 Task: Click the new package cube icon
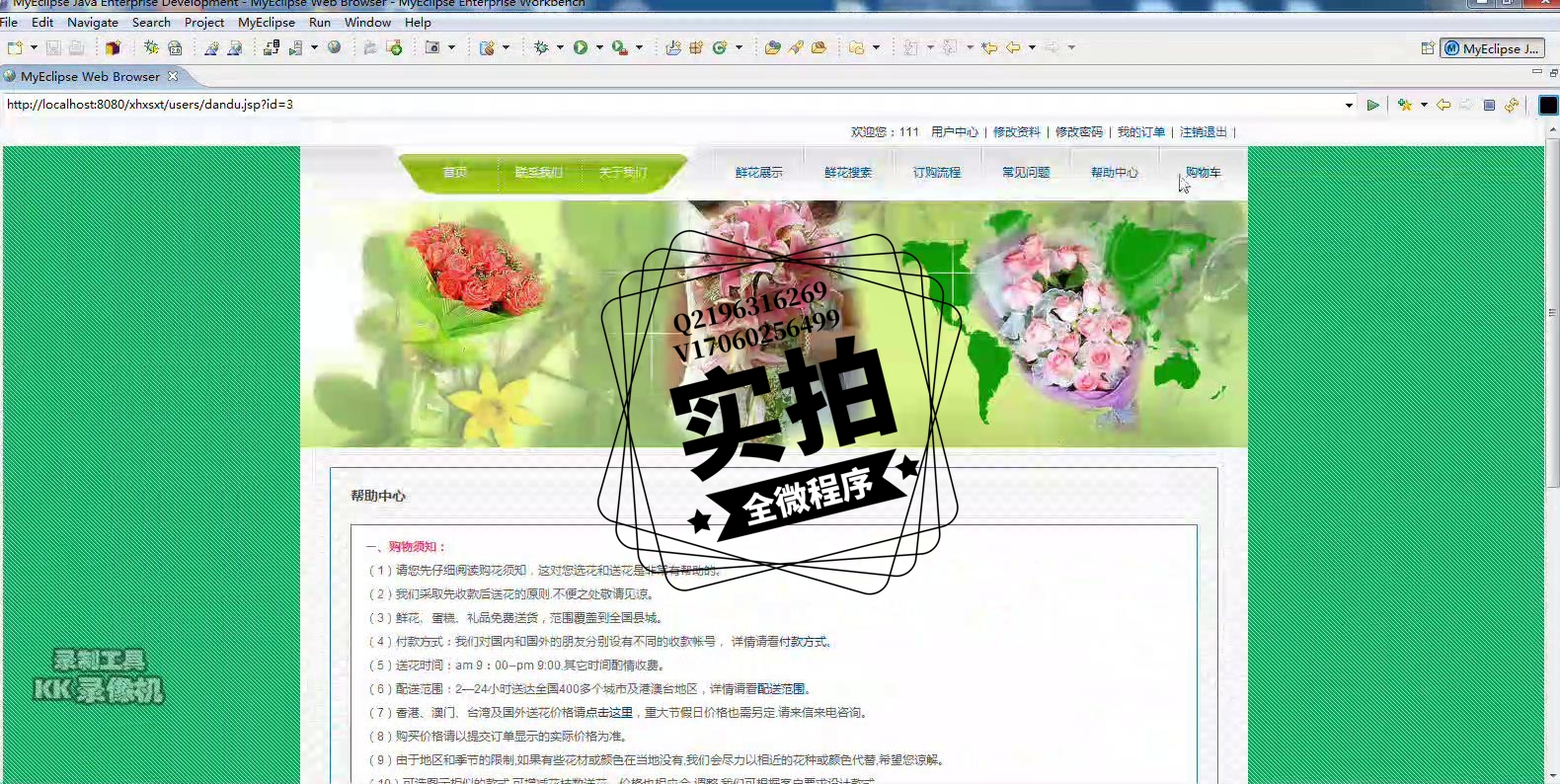(113, 47)
